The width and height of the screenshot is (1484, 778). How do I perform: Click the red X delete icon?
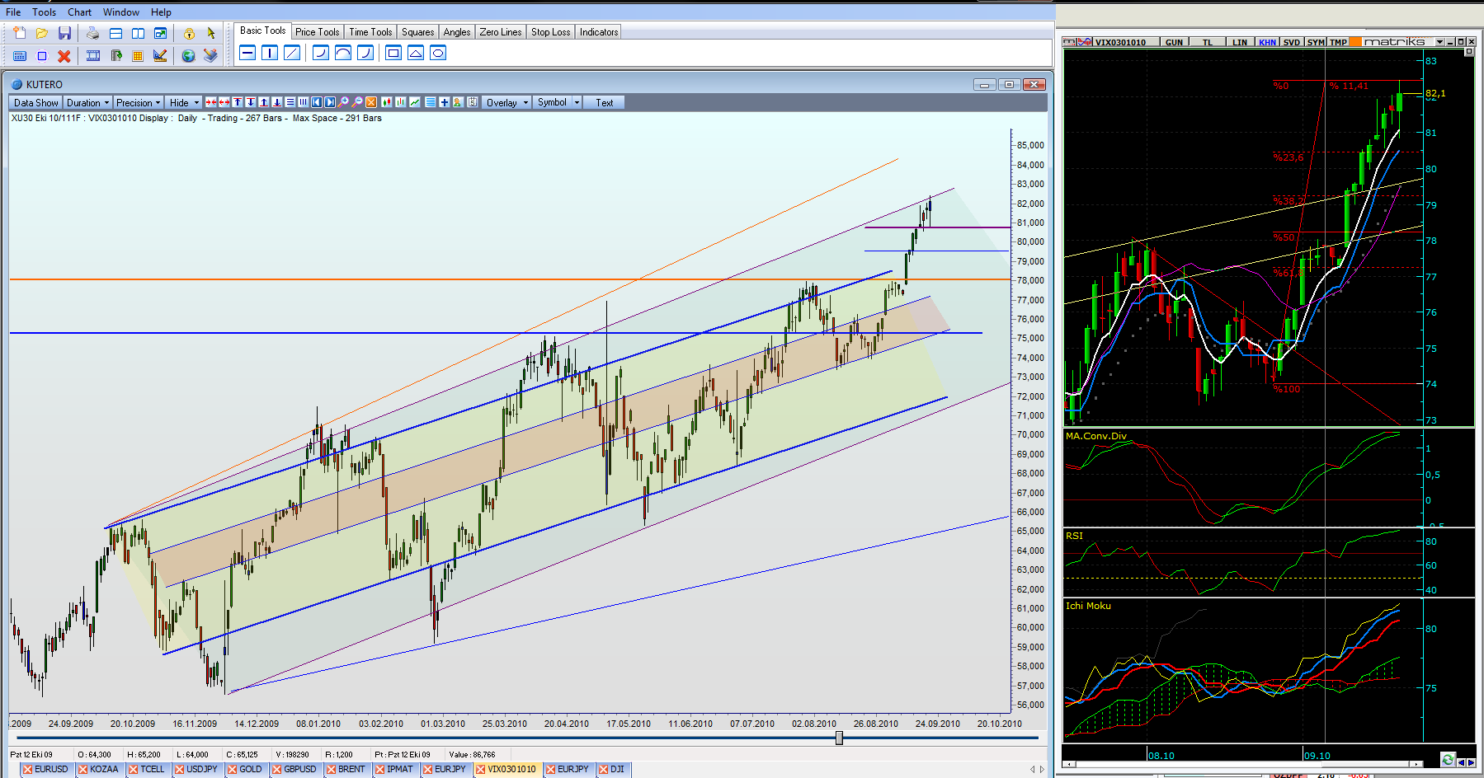click(64, 56)
